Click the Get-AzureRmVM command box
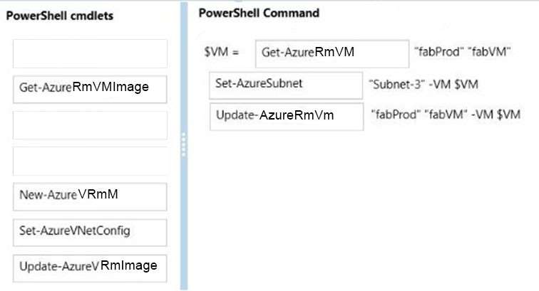 point(332,54)
